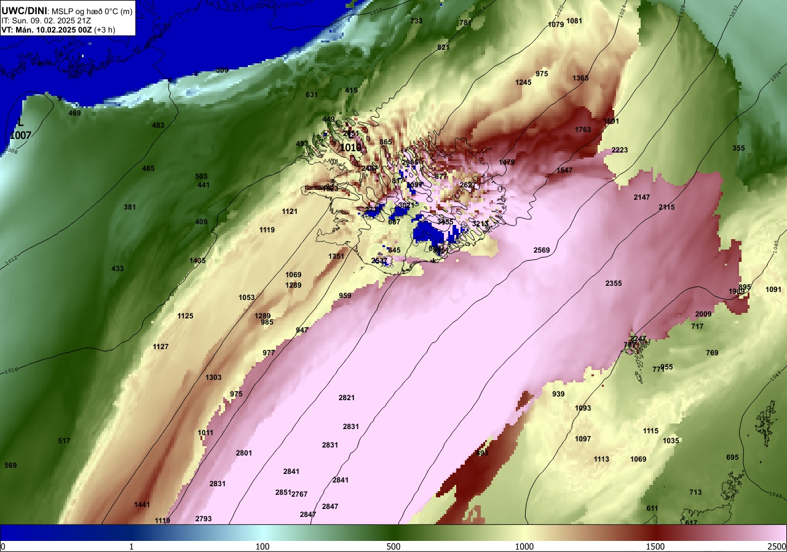The height and width of the screenshot is (552, 787).
Task: Click the 2355 height value
Action: pos(614,283)
